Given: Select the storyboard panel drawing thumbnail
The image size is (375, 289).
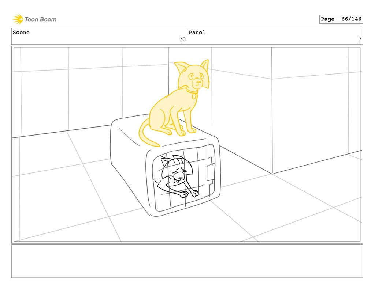Looking at the screenshot, I should point(187,144).
